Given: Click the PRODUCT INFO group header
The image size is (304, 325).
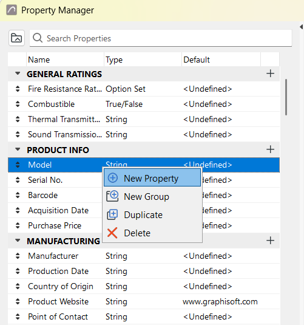Looking at the screenshot, I should pyautogui.click(x=144, y=150).
